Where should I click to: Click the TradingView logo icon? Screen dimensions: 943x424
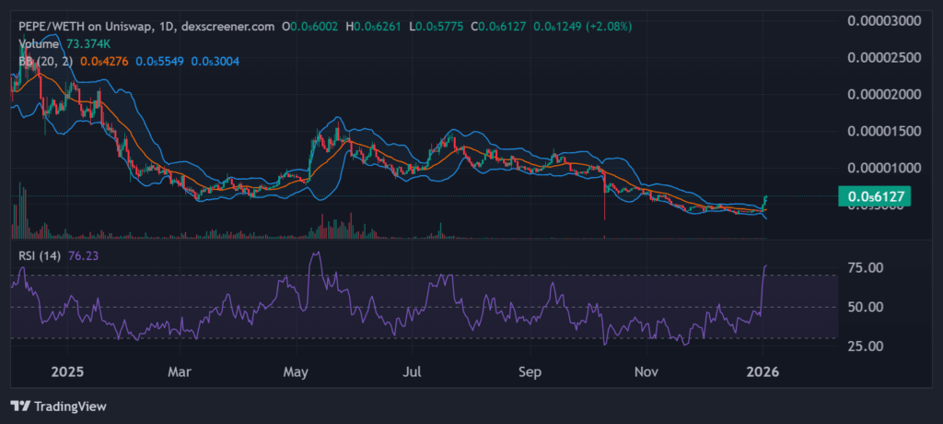(20, 406)
